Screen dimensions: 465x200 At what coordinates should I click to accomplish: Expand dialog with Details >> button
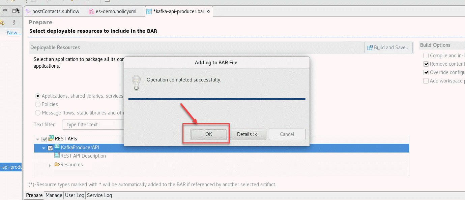coord(248,134)
